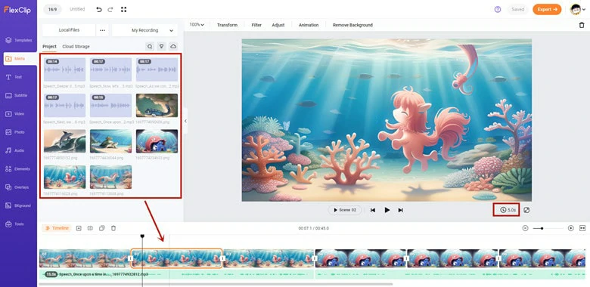Open the user avatar account menu

tap(578, 9)
